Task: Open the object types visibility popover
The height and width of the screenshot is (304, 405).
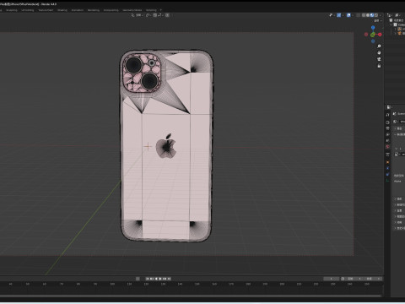Action: pos(332,15)
